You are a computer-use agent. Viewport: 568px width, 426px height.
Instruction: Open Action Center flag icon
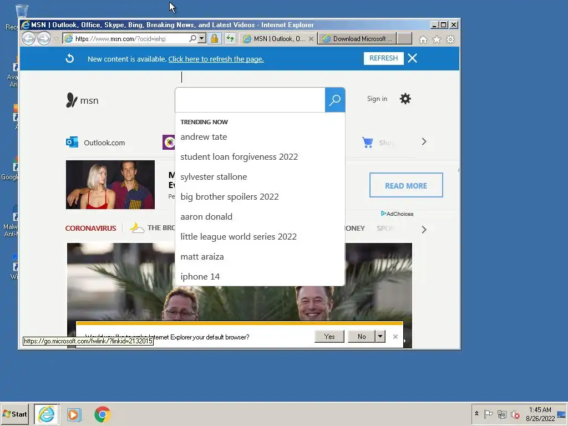tap(488, 414)
